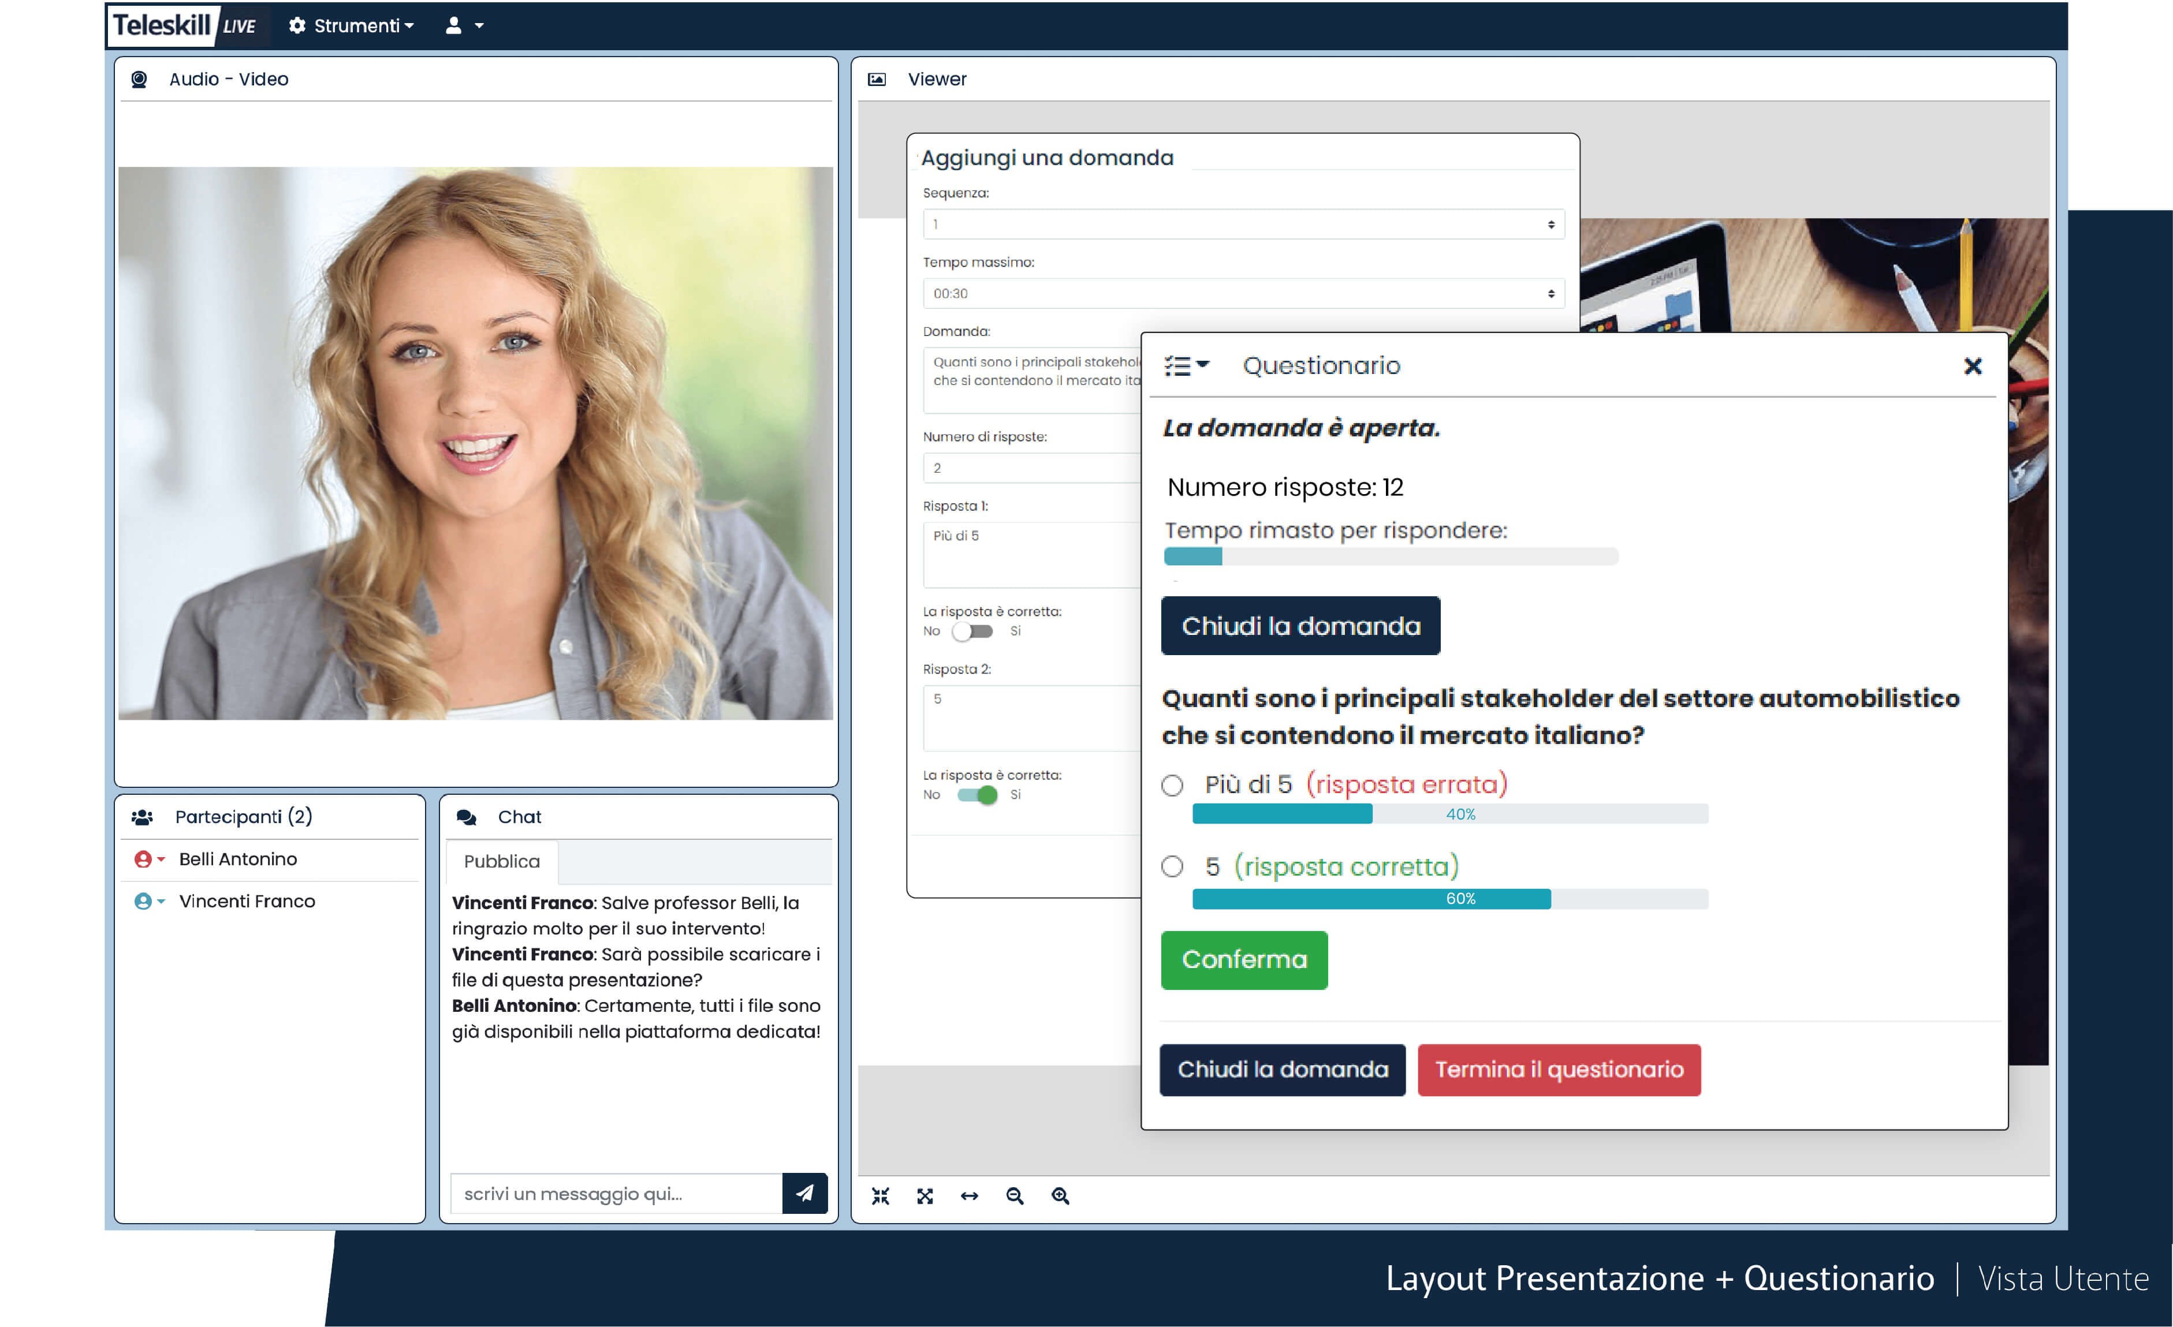This screenshot has width=2173, height=1327.
Task: Click the compress viewer icon
Action: (x=880, y=1195)
